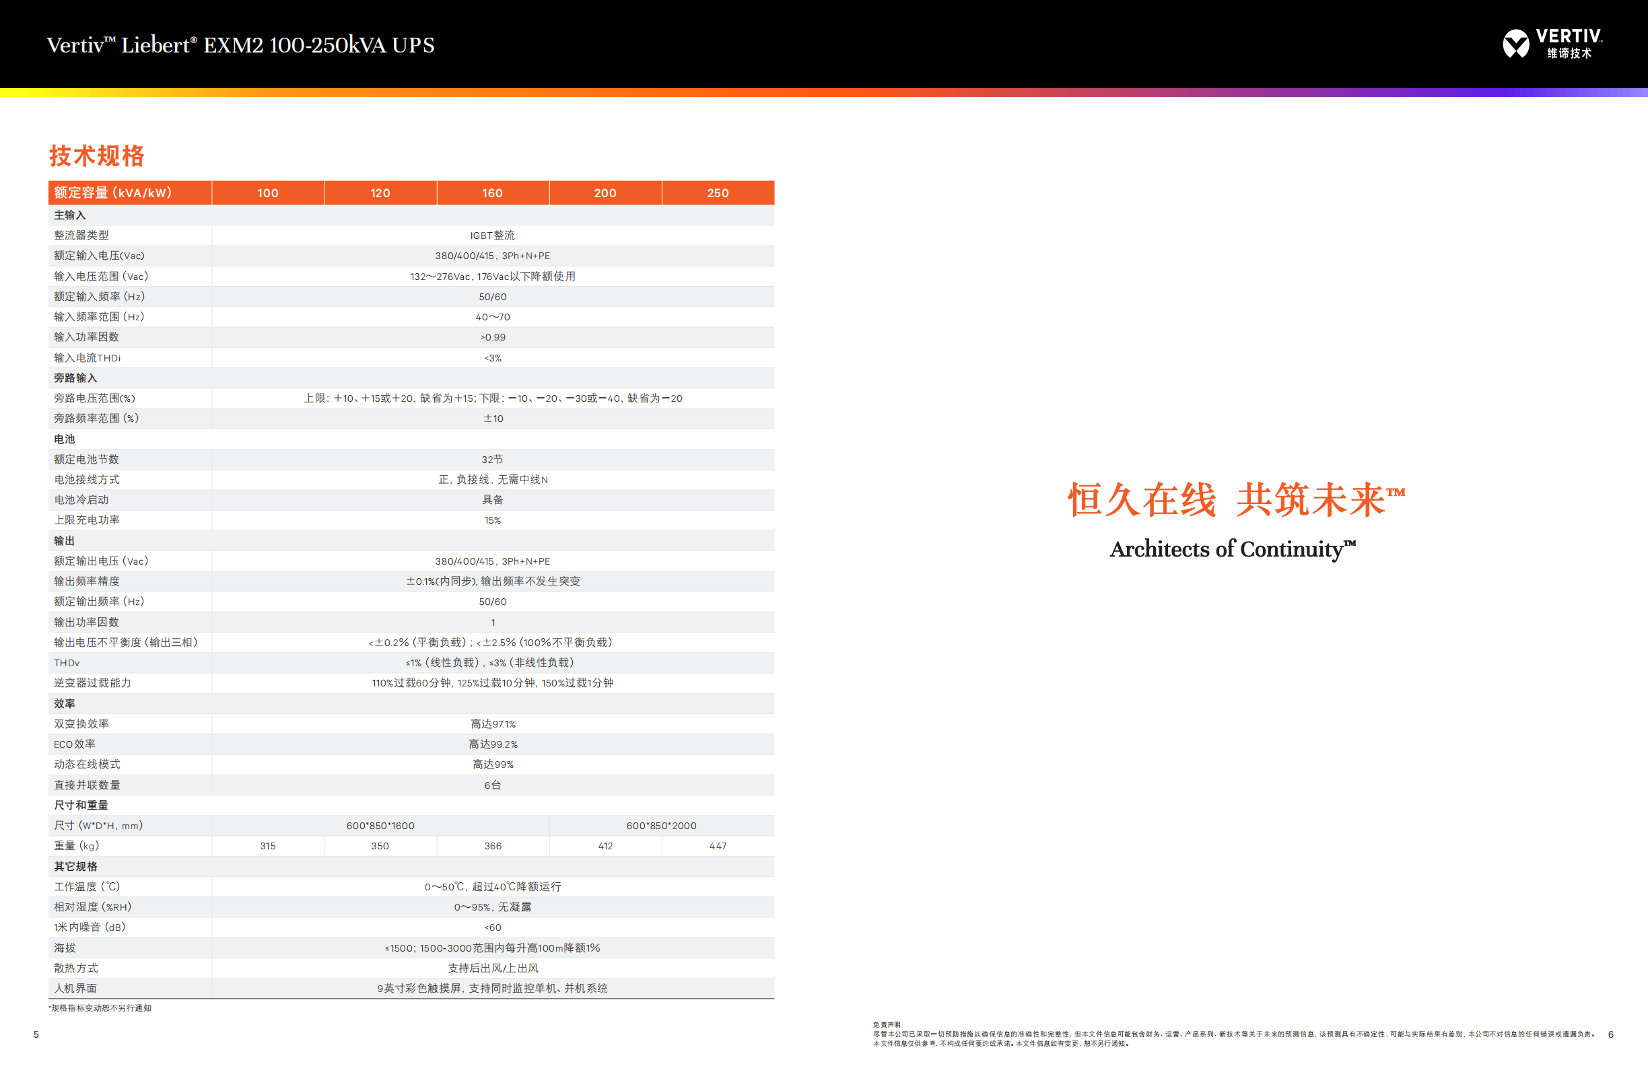Screen dimensions: 1648x1066
Task: Click the '412' weight value
Action: [x=605, y=846]
